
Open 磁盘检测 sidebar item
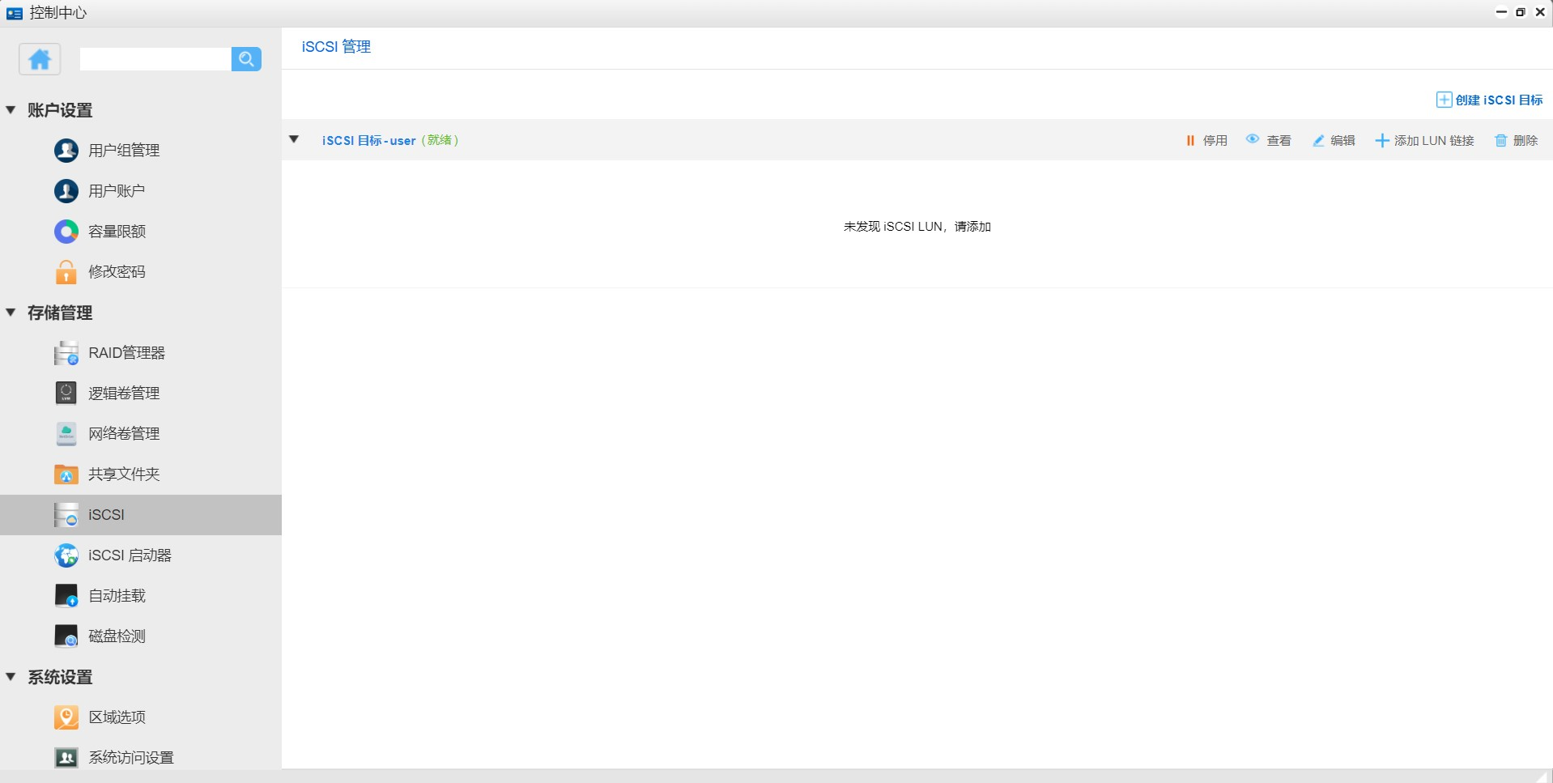(x=117, y=636)
